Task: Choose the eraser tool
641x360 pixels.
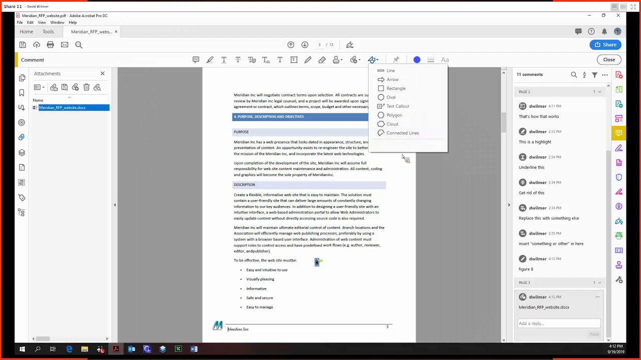Action: [322, 59]
